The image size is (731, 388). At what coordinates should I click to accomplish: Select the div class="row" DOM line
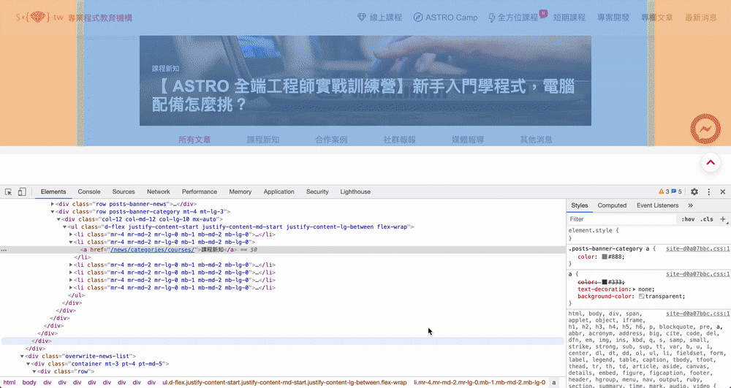[66, 372]
